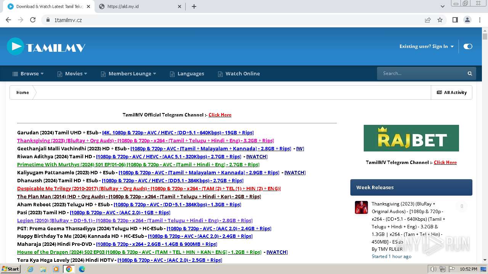Open Chrome three-dot menu

[480, 20]
